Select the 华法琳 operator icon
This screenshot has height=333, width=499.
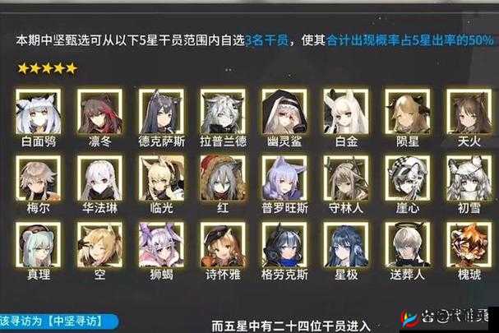pos(99,178)
